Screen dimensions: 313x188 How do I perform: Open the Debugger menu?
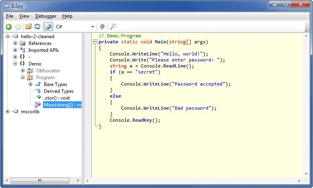46,16
